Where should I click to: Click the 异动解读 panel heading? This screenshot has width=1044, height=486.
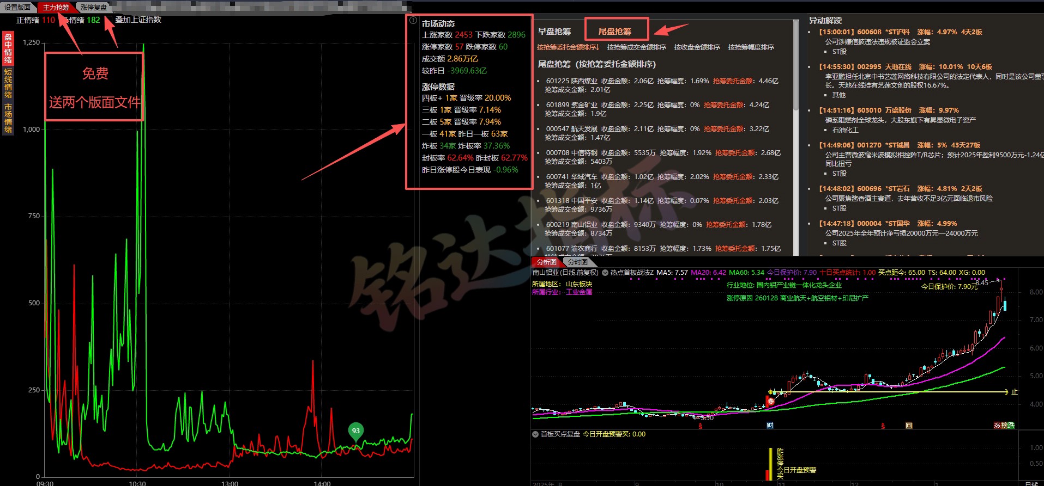[825, 21]
